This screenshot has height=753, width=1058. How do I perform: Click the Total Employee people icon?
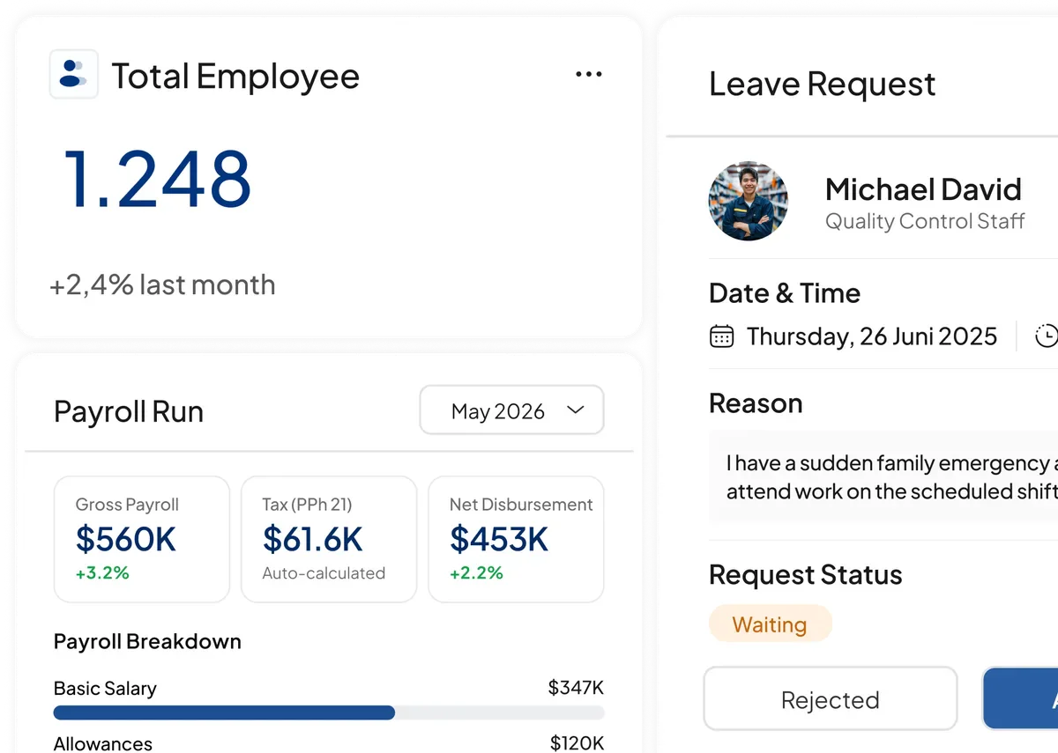pos(73,74)
